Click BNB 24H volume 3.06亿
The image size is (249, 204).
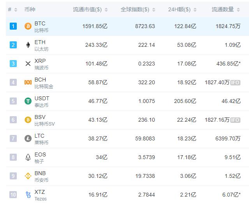188,176
